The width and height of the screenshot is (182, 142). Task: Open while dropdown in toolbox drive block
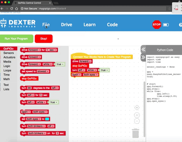pos(47,64)
